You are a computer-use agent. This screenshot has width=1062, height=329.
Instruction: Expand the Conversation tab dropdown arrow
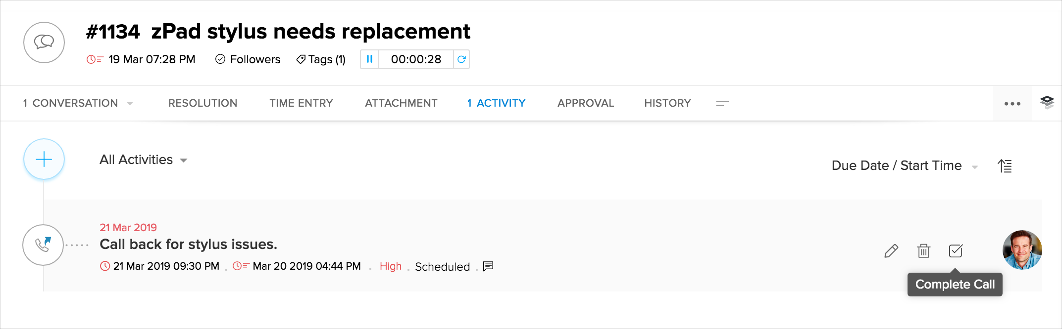(130, 103)
